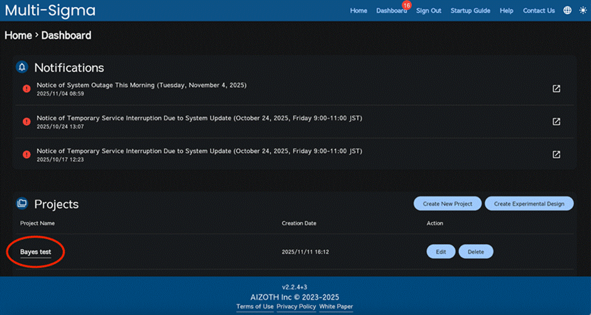Open Dashboard from the top menu
This screenshot has width=591, height=315.
click(x=391, y=11)
